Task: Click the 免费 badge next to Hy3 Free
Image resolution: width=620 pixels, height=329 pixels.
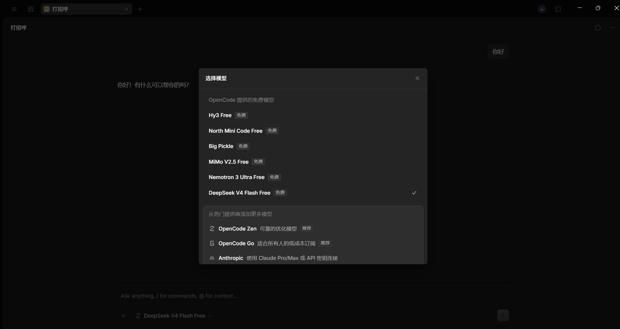Action: pos(241,115)
